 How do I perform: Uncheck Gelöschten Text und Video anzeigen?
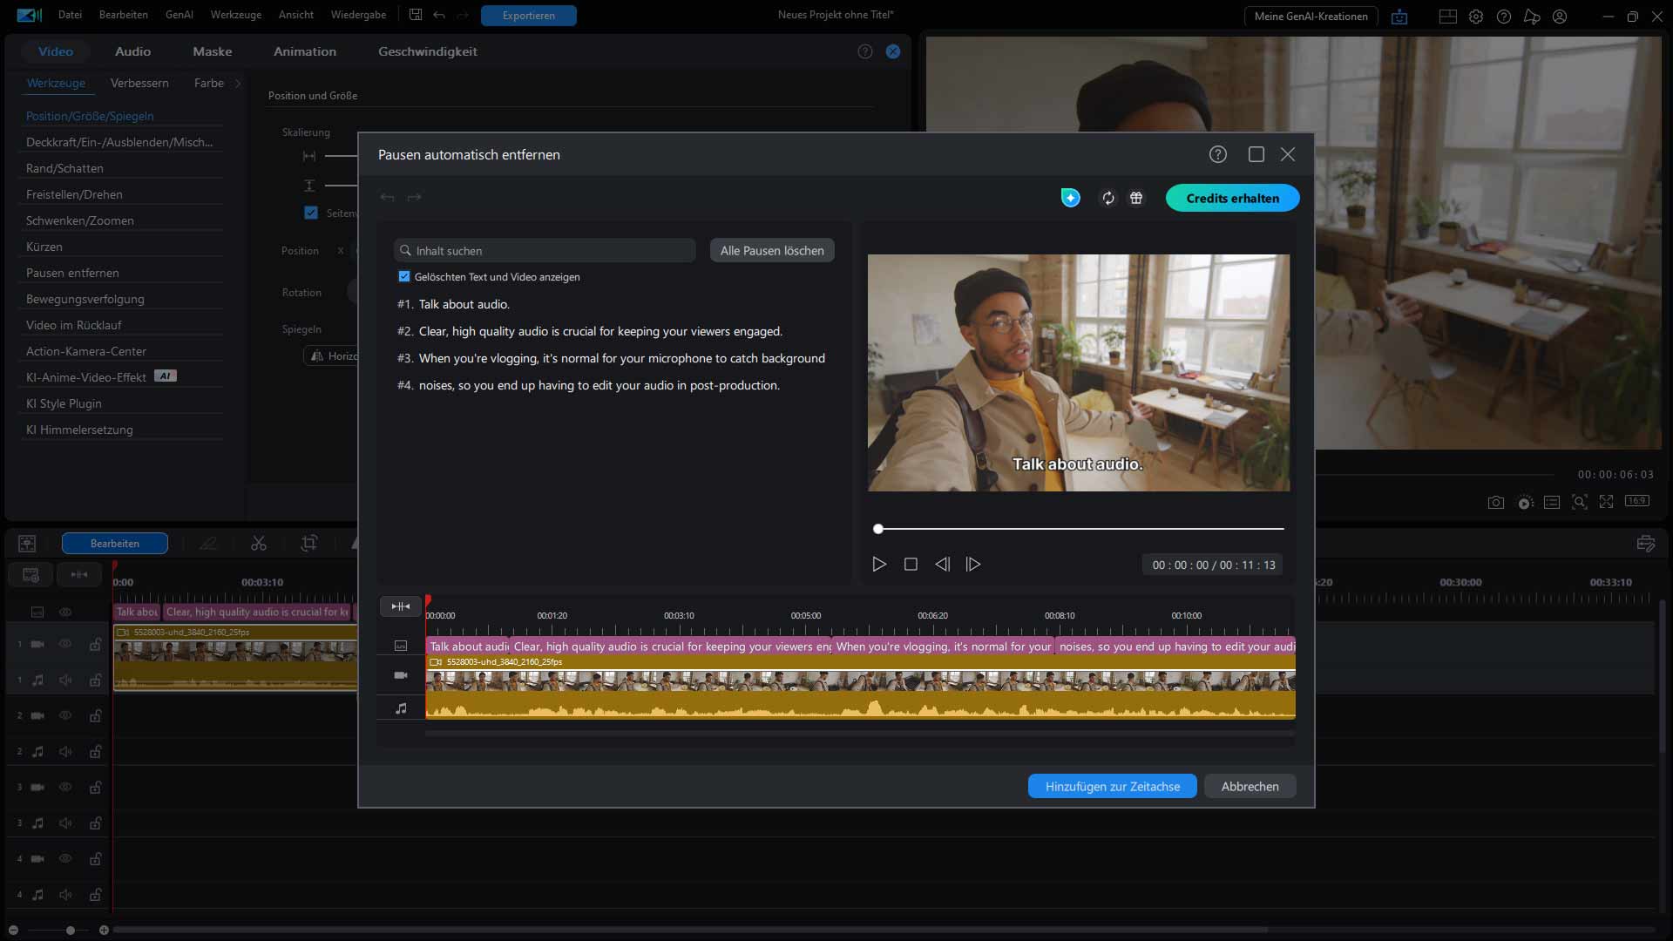[x=404, y=277]
